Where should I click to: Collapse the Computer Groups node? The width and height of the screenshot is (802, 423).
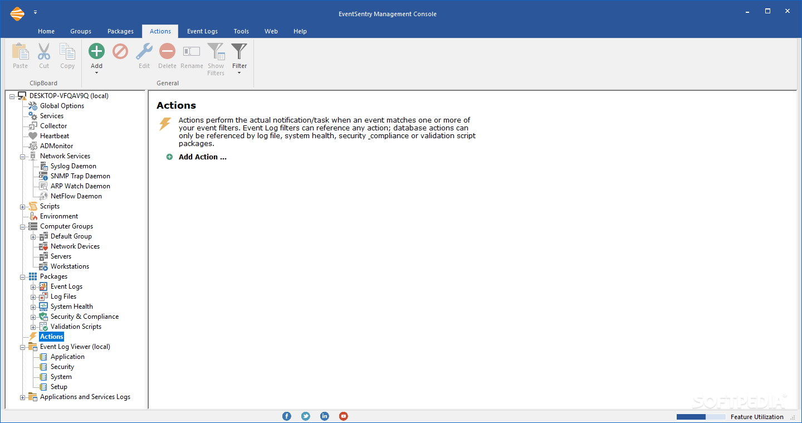22,226
